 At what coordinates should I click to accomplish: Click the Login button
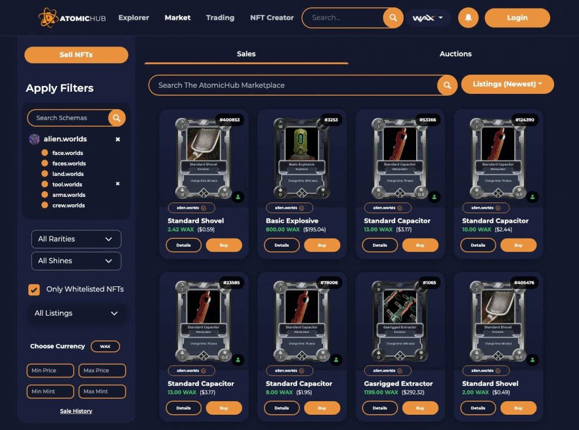517,18
